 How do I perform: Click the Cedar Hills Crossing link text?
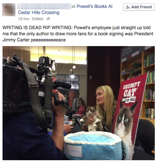click(39, 13)
